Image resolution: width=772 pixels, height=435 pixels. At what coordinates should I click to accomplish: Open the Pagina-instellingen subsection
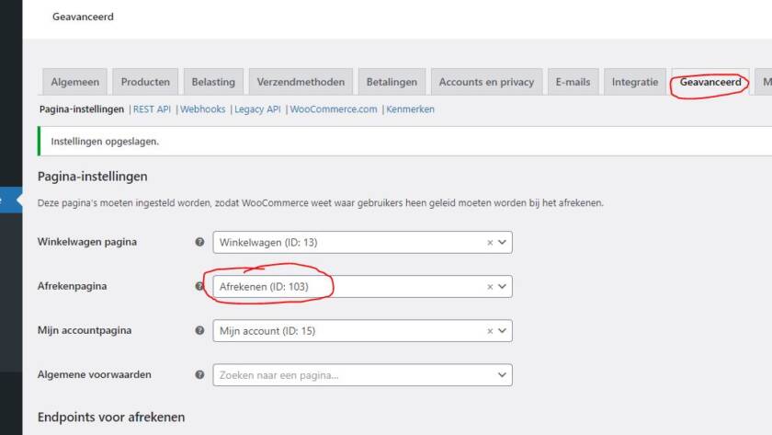click(82, 109)
